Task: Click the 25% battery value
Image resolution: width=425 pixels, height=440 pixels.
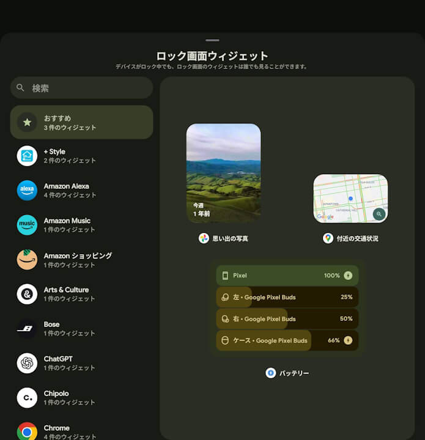Action: point(346,297)
